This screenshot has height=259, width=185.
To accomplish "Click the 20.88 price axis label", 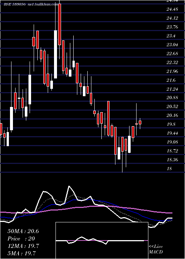I will coord(172,98).
